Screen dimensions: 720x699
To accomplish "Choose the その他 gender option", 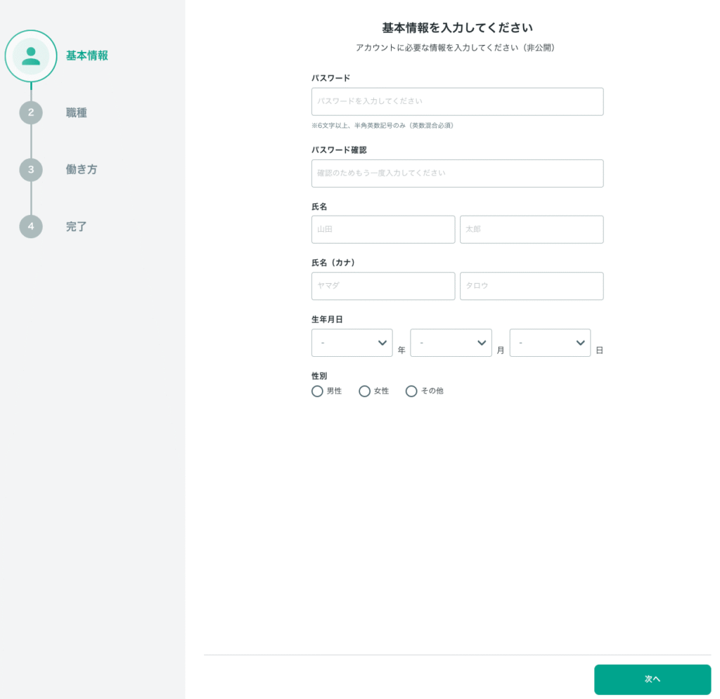I will point(411,391).
